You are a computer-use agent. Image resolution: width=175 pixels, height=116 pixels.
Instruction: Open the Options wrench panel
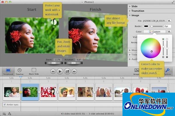[x=167, y=72]
